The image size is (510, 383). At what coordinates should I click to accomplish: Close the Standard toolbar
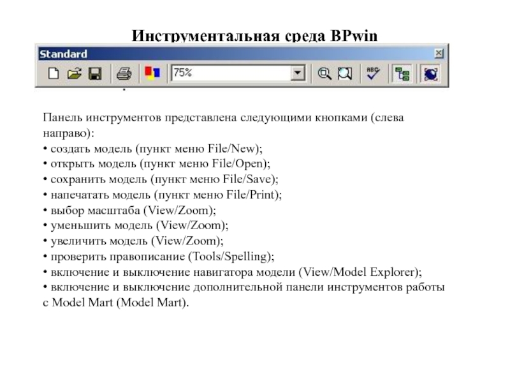[x=439, y=54]
